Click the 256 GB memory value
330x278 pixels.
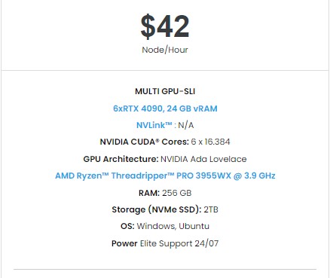[177, 193]
